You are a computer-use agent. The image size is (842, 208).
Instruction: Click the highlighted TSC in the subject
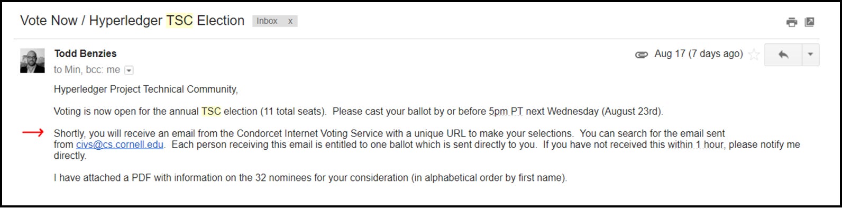click(x=179, y=21)
